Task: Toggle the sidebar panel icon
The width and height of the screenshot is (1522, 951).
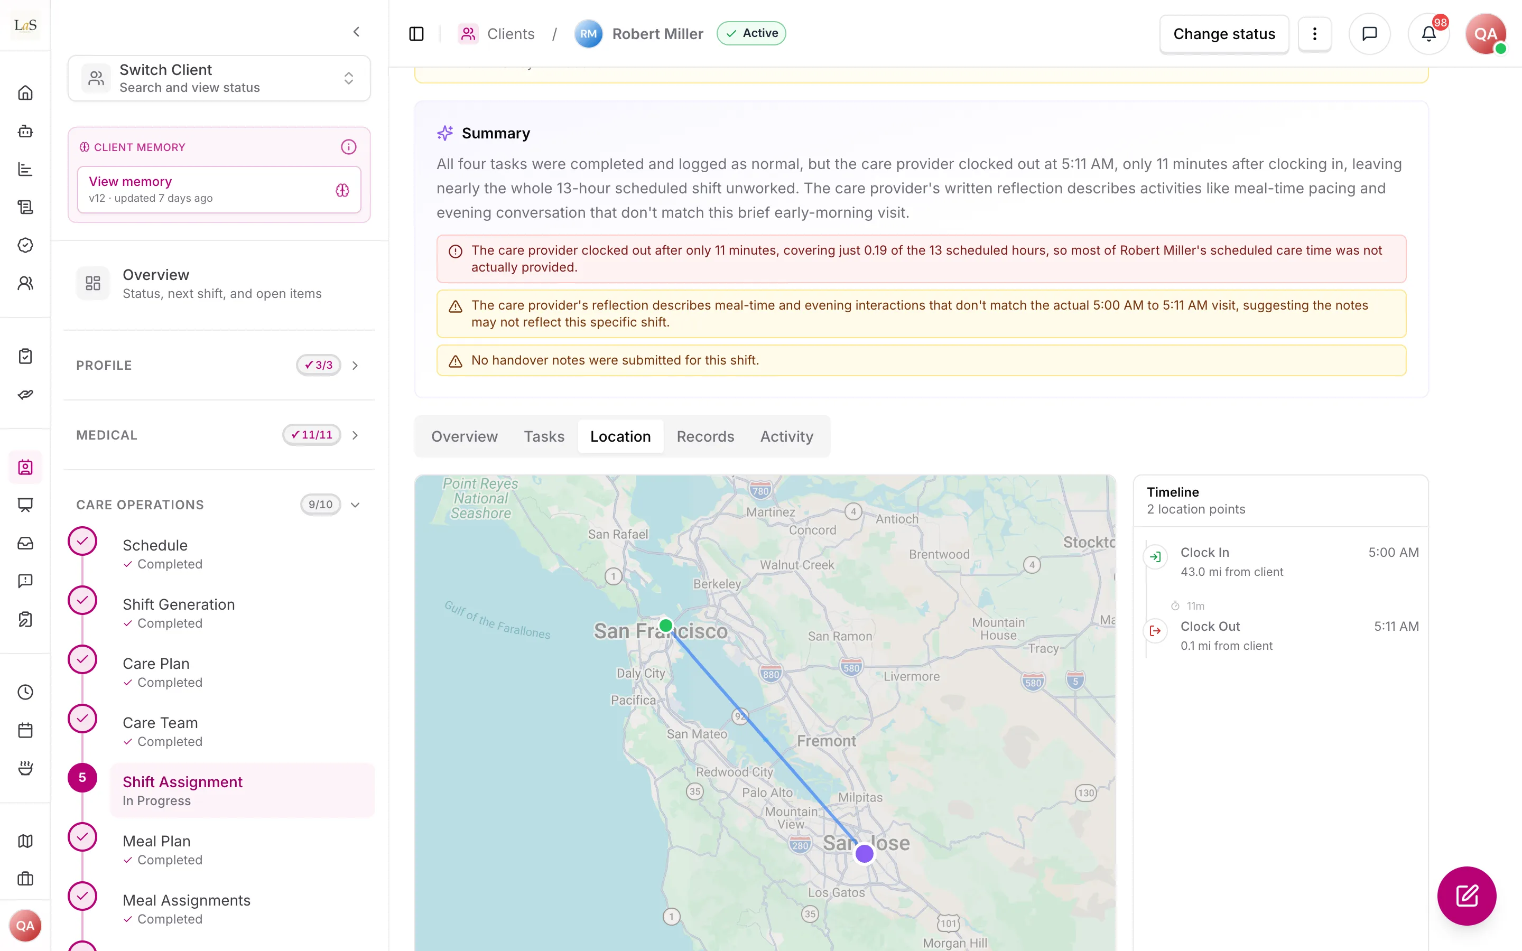Action: point(416,33)
